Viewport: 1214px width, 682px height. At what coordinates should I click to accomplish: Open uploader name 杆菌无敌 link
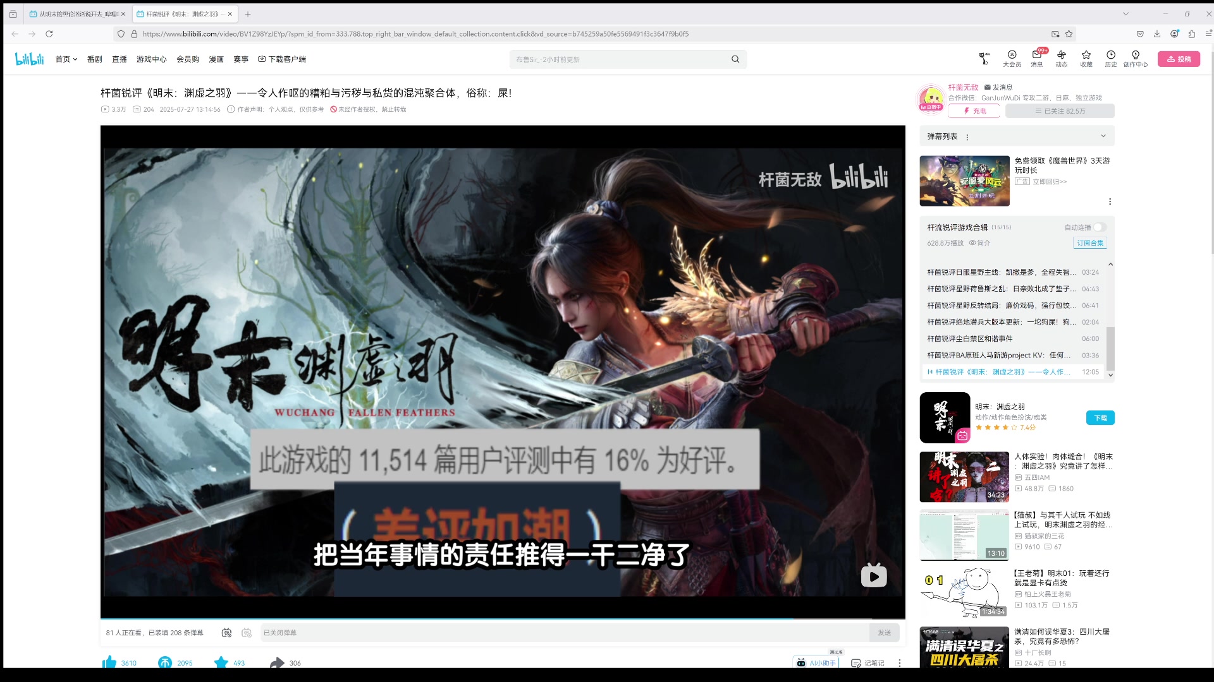click(963, 87)
